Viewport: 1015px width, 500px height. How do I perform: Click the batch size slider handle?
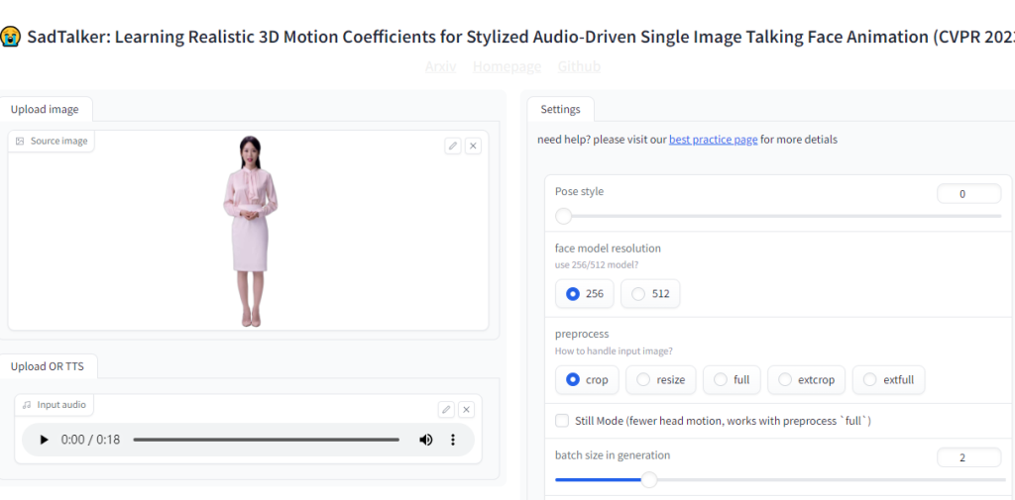pyautogui.click(x=649, y=480)
